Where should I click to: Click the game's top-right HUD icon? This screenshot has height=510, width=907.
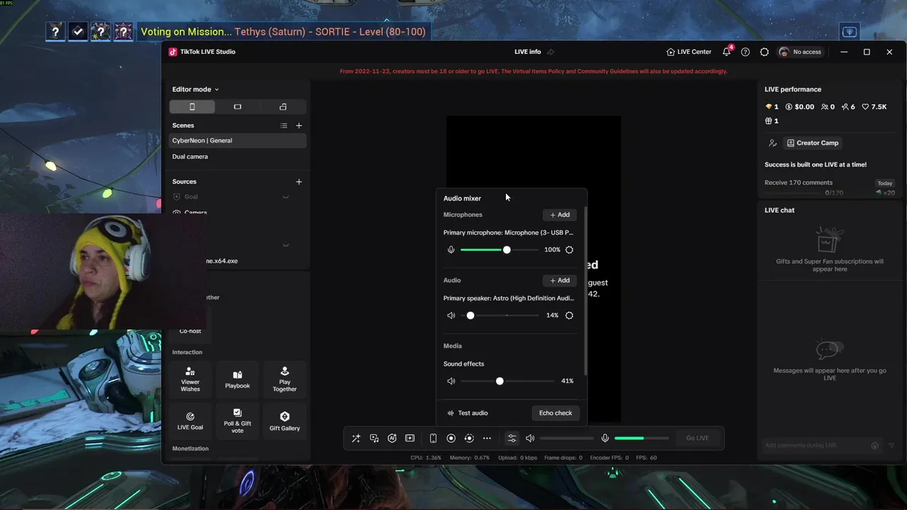coord(849,32)
